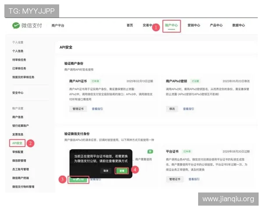Open 发票信息 in the sidebar

pyautogui.click(x=18, y=134)
